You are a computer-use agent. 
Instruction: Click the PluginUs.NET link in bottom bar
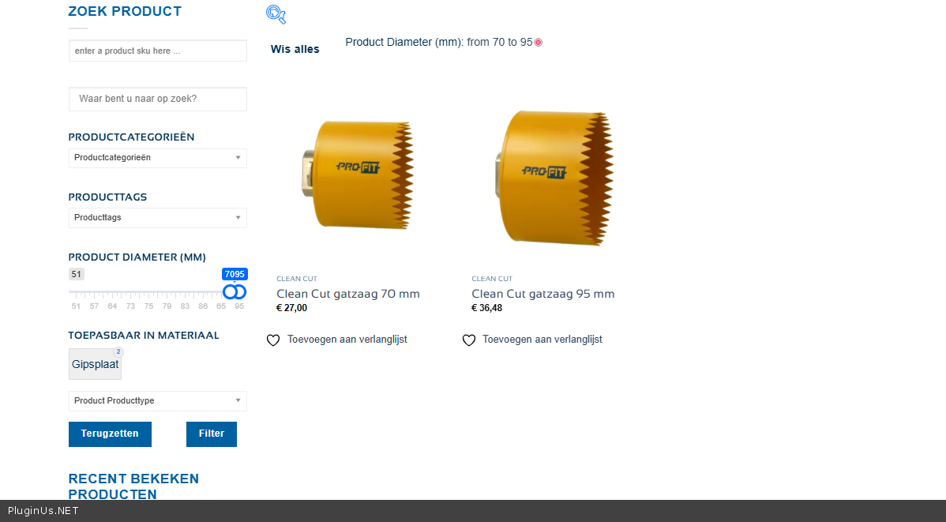[x=43, y=511]
